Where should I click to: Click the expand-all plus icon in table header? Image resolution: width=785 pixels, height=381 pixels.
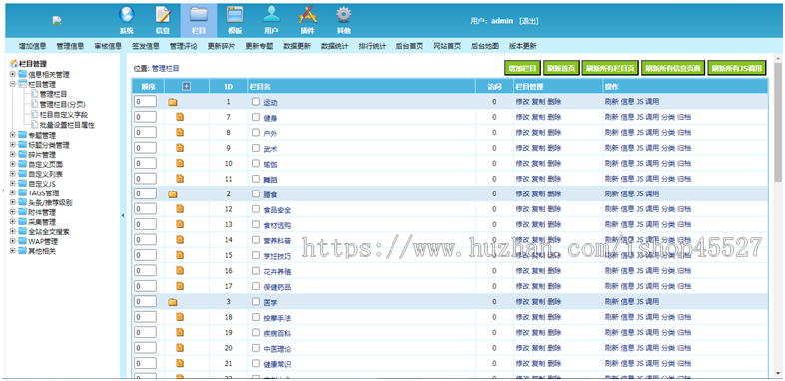click(x=186, y=86)
